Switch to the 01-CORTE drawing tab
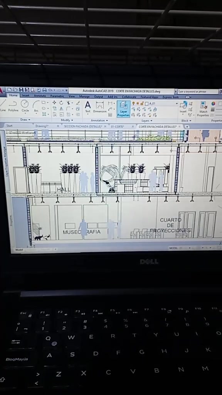The height and width of the screenshot is (395, 222). pyautogui.click(x=118, y=127)
